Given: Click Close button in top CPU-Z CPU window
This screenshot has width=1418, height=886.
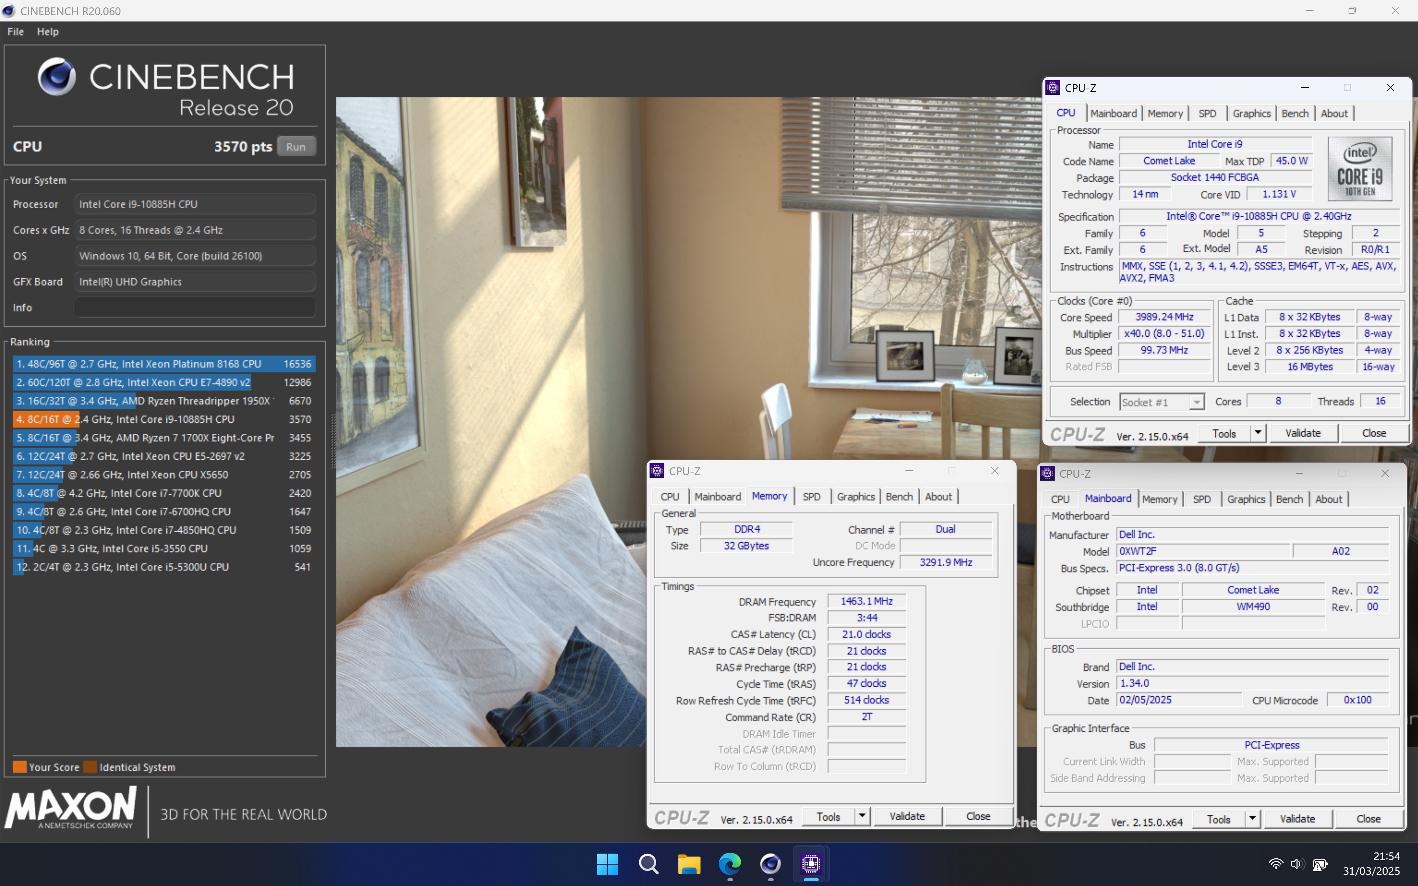Looking at the screenshot, I should (1374, 434).
